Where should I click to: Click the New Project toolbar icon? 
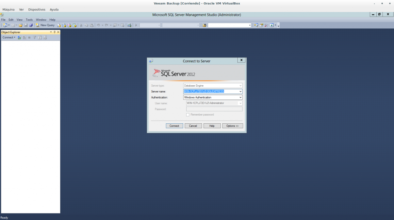(x=5, y=25)
